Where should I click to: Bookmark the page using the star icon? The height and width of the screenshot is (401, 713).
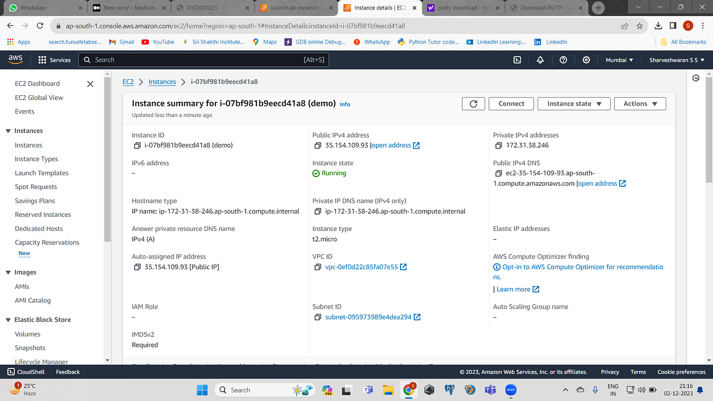click(x=639, y=25)
